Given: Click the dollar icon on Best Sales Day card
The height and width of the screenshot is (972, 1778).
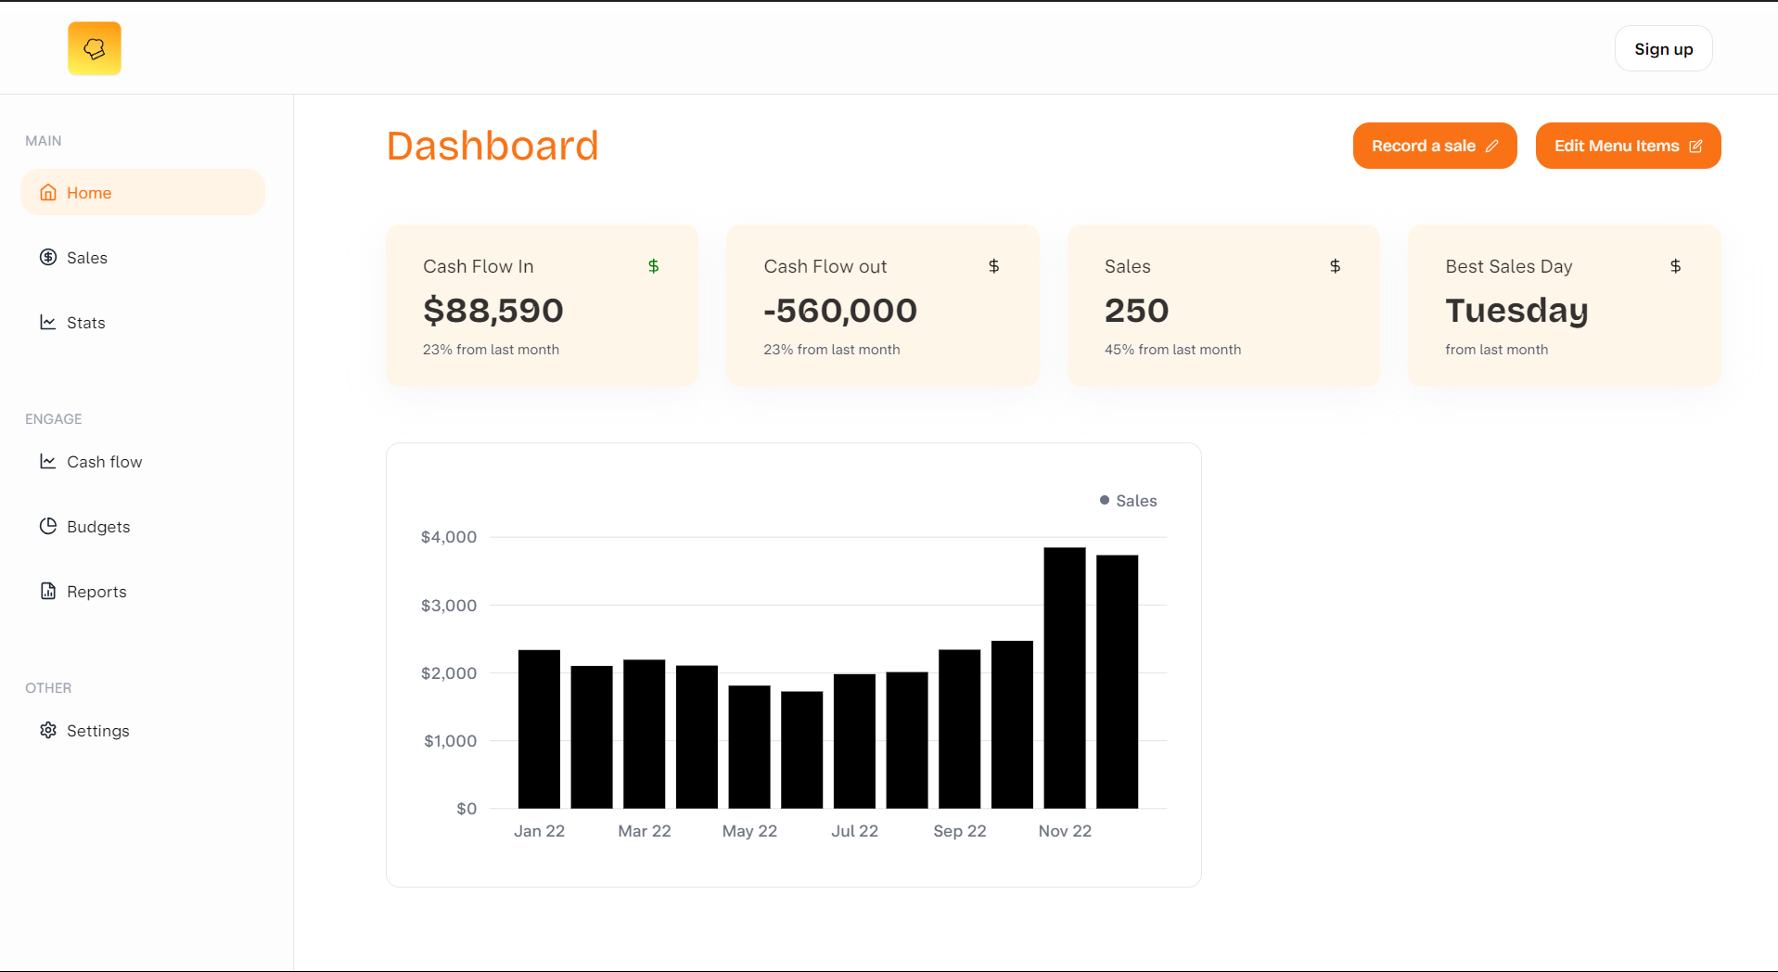Looking at the screenshot, I should (1676, 265).
